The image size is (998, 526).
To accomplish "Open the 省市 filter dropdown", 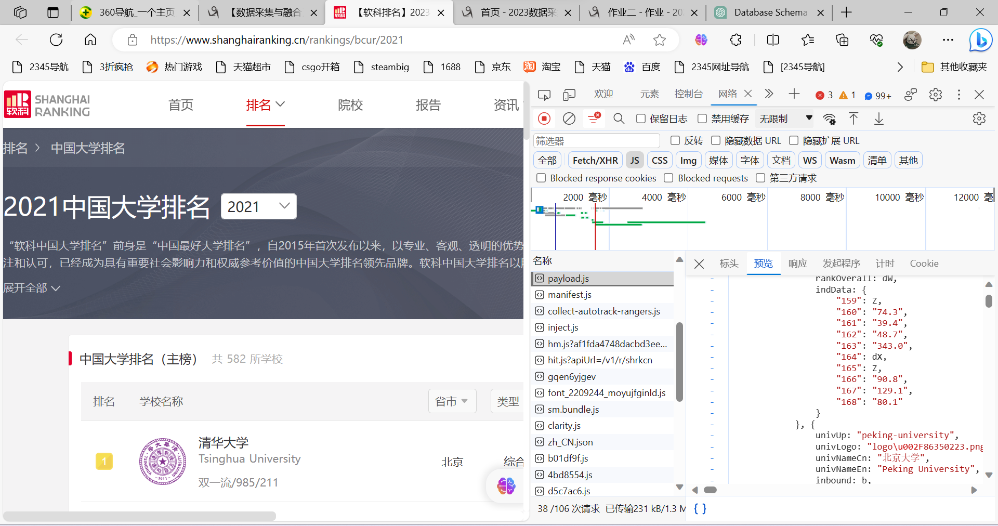I will pos(452,401).
